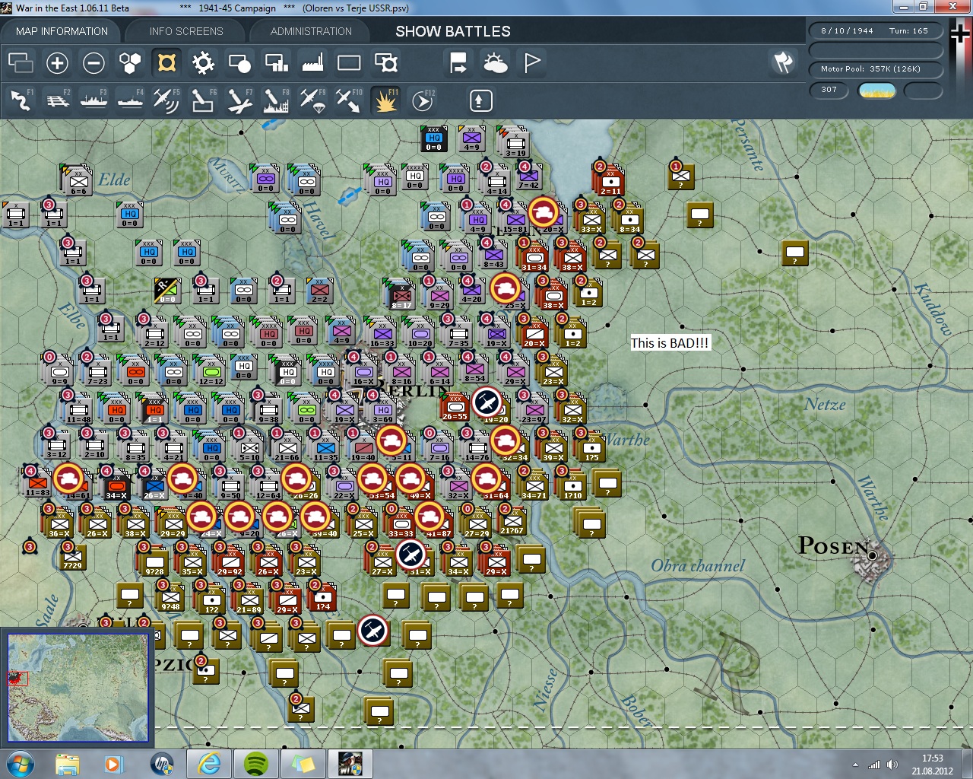Switch to the INFO SCREENS tab
The width and height of the screenshot is (973, 779).
point(186,31)
